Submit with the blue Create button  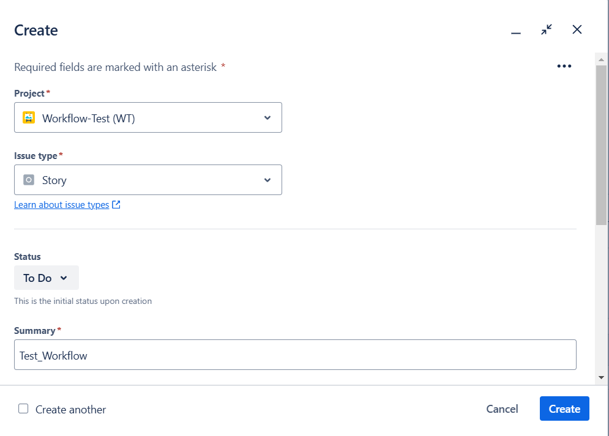564,409
